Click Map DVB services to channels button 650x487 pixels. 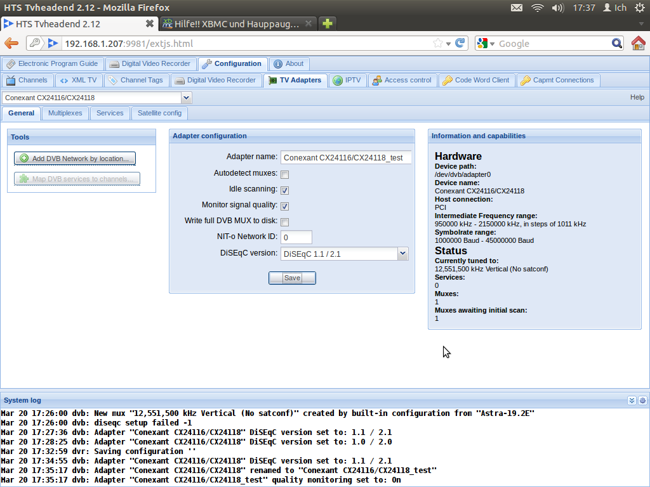(x=77, y=179)
